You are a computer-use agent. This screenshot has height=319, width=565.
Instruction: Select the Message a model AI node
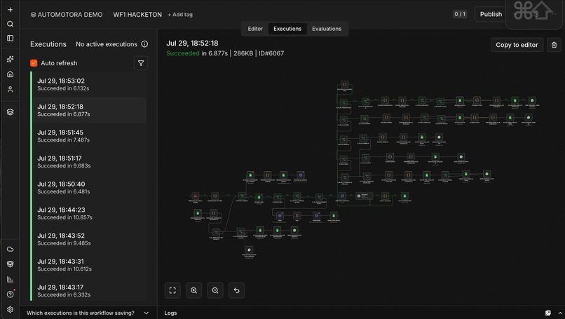(x=364, y=196)
